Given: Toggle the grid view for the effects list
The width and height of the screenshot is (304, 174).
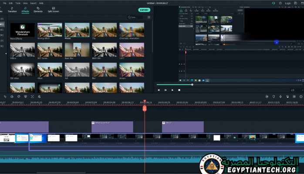Looking at the screenshot, I should tap(149, 17).
